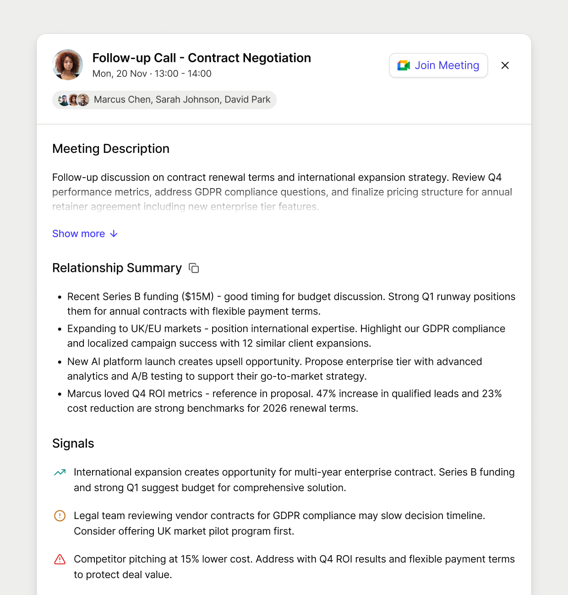This screenshot has height=595, width=568.
Task: Click the stacked attendee avatars
Action: [74, 100]
